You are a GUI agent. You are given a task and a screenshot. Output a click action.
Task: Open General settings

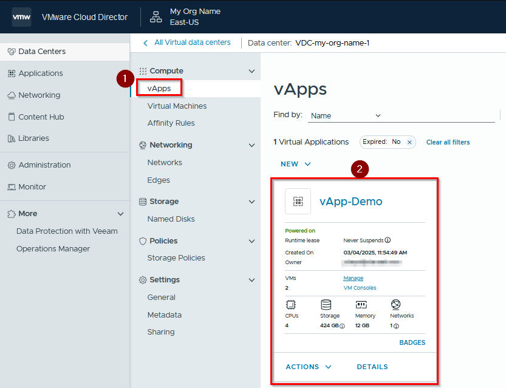point(162,298)
